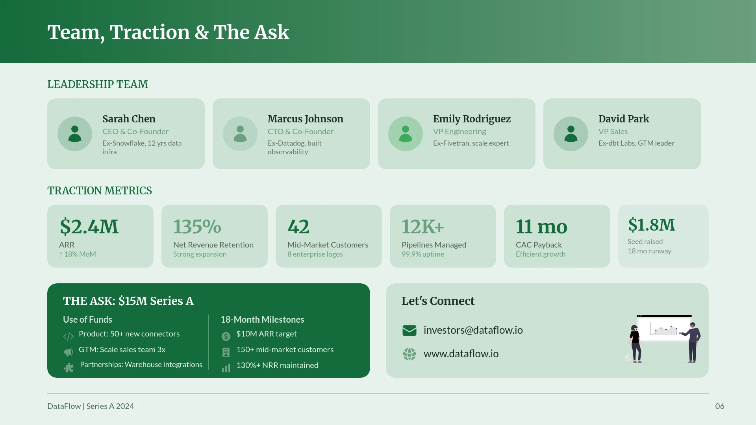Viewport: 756px width, 425px height.
Task: Select the 135% Net Revenue Retention card
Action: [215, 236]
